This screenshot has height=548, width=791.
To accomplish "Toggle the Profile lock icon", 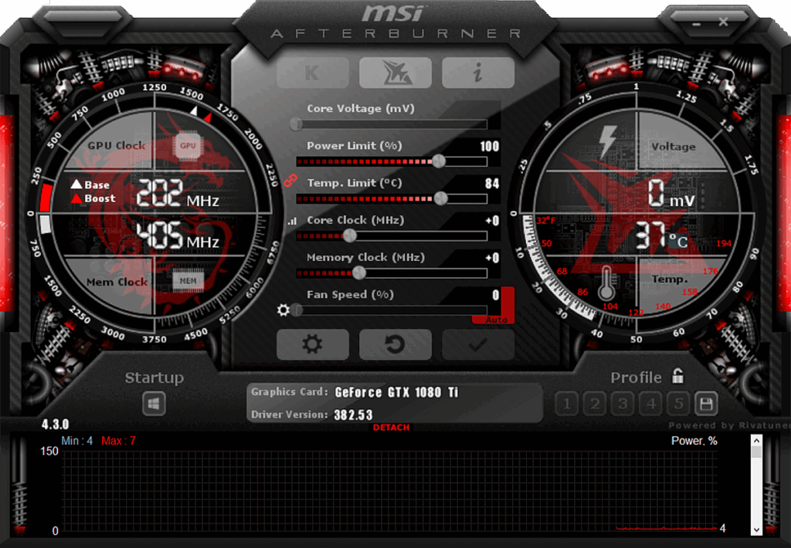I will 678,376.
